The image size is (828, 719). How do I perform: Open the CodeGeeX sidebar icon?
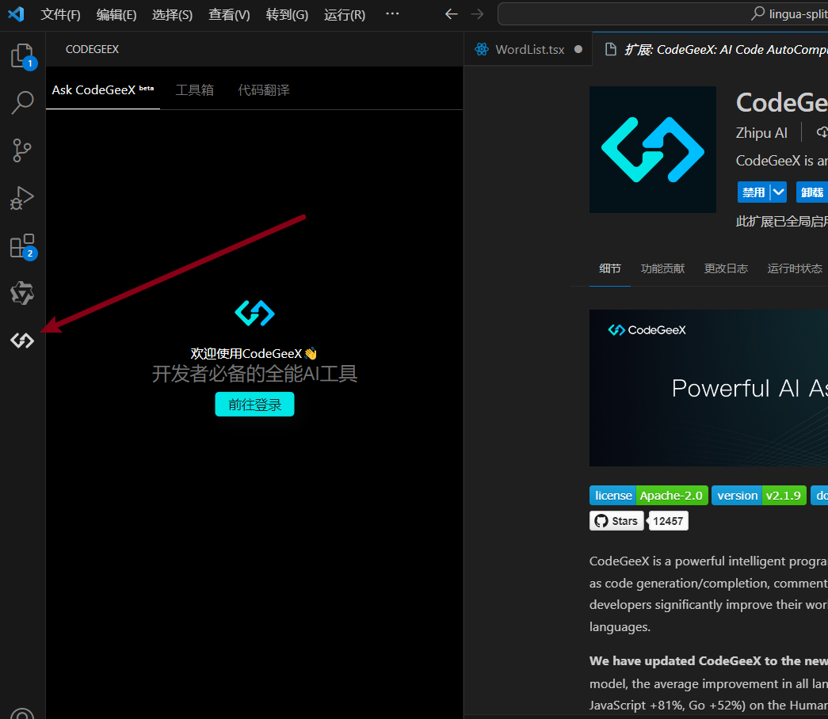click(x=22, y=340)
